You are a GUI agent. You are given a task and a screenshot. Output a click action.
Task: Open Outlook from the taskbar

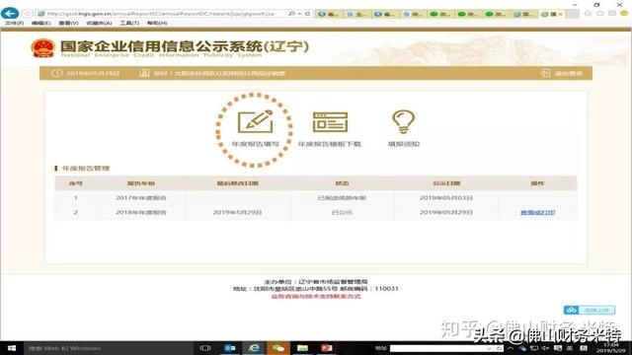pos(230,348)
